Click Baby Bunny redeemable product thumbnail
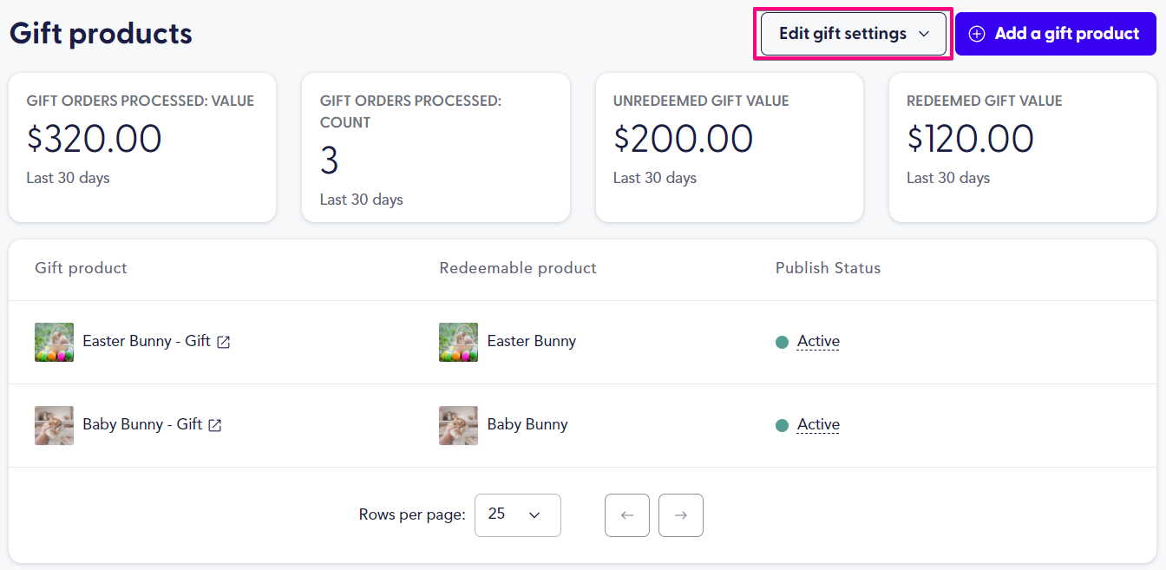Viewport: 1166px width, 570px height. tap(458, 425)
